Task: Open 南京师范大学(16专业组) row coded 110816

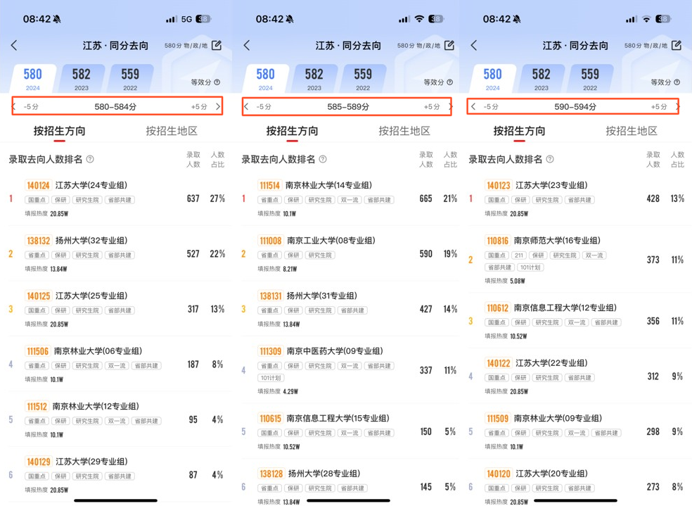Action: [577, 260]
